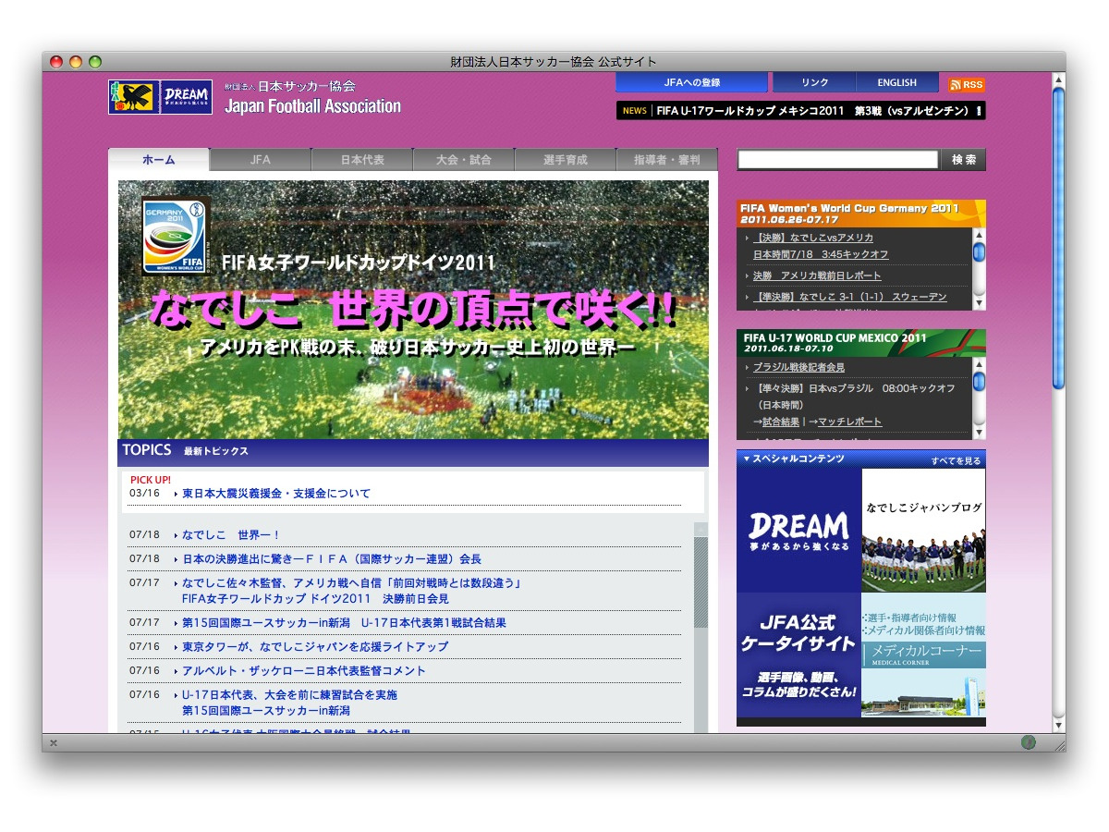
Task: Go to the 選手育成 tab
Action: click(x=566, y=160)
